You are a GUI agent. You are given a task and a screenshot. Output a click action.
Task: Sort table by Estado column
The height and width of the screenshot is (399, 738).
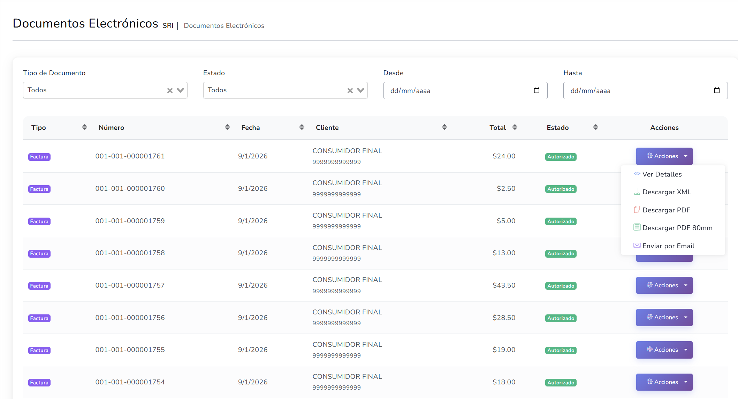[x=595, y=127]
